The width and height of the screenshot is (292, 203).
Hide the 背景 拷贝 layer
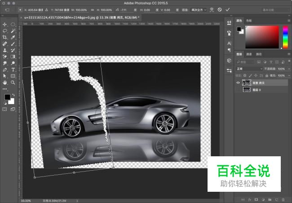coord(238,83)
